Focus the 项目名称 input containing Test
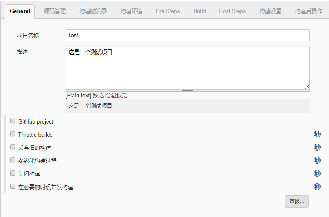The width and height of the screenshot is (329, 217). coord(187,35)
